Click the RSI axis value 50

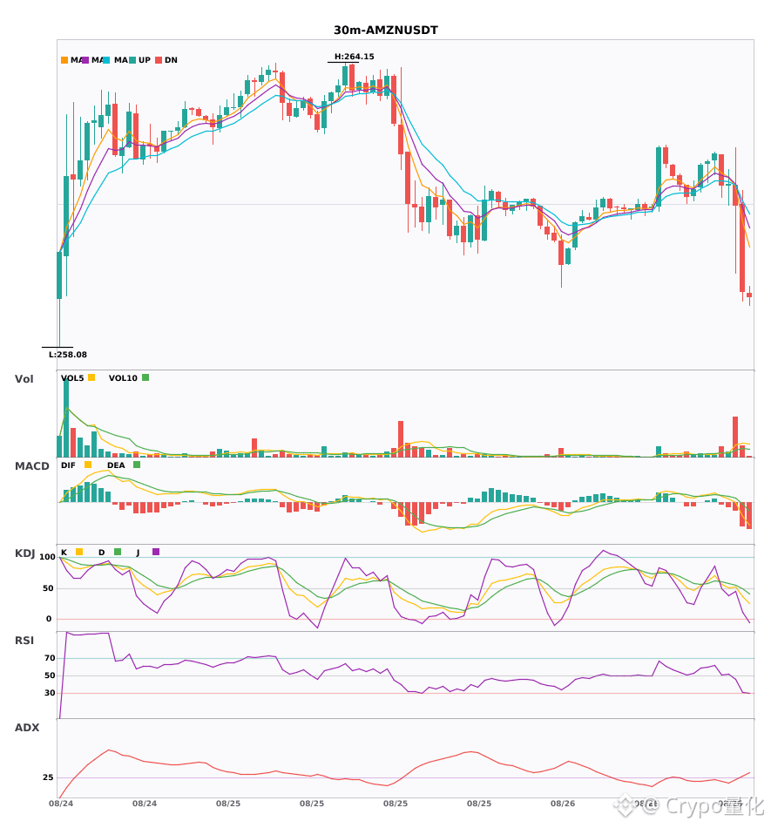50,675
